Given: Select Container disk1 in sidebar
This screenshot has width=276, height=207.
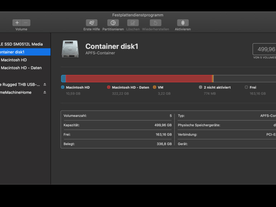Looking at the screenshot, I should [x=25, y=52].
